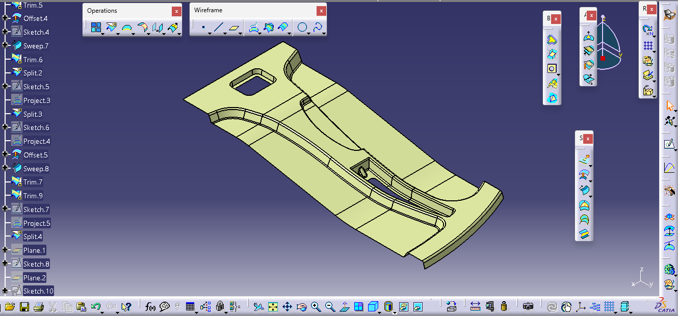This screenshot has height=316, width=678.
Task: Click the Zoom In magnifier
Action: coord(316,307)
